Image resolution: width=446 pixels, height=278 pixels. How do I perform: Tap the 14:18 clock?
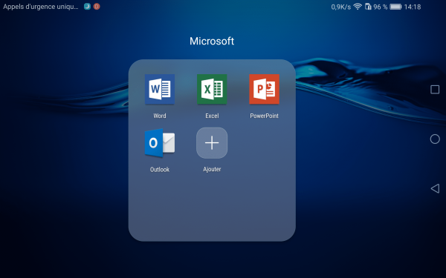[x=413, y=7]
